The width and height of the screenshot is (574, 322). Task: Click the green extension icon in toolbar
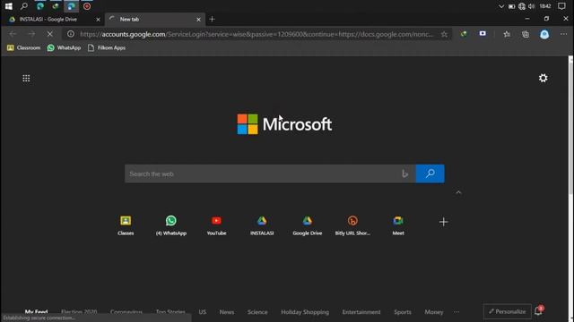click(x=464, y=34)
